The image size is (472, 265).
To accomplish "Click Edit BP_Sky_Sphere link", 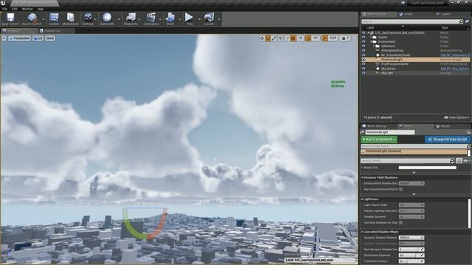I will (x=454, y=68).
